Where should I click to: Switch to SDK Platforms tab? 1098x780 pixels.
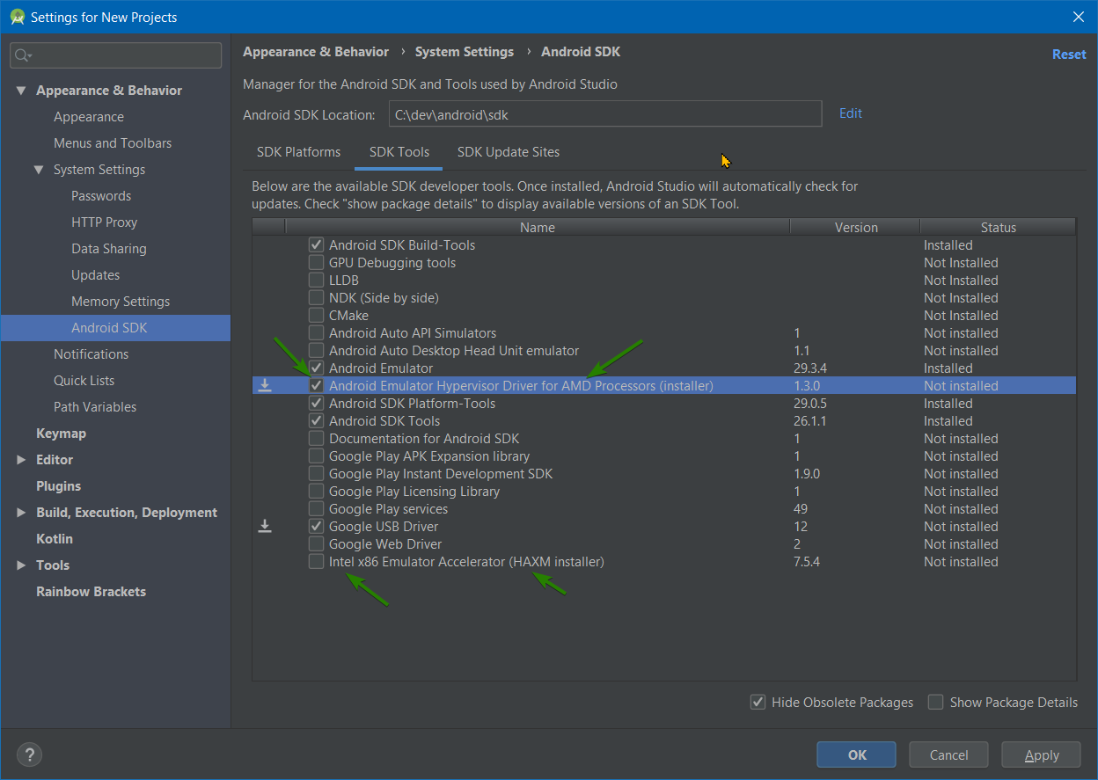298,152
